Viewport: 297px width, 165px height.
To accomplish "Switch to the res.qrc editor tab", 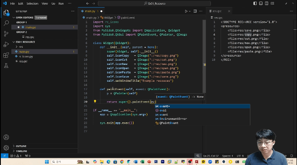I will [217, 11].
